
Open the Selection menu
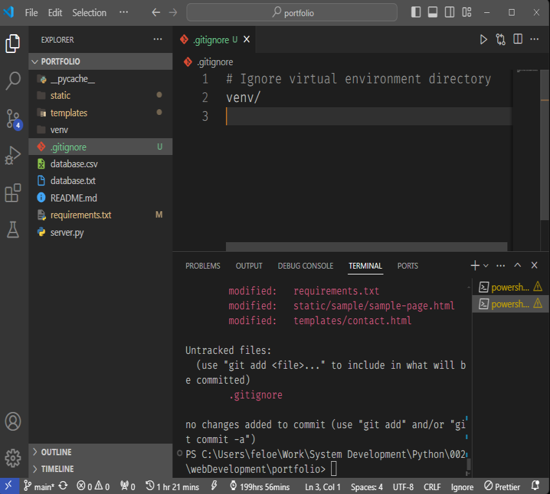89,12
